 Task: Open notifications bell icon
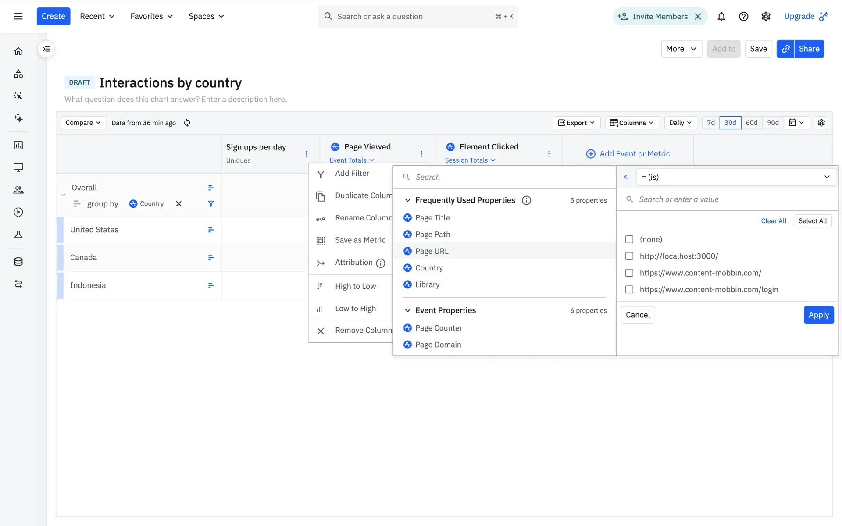pyautogui.click(x=721, y=17)
